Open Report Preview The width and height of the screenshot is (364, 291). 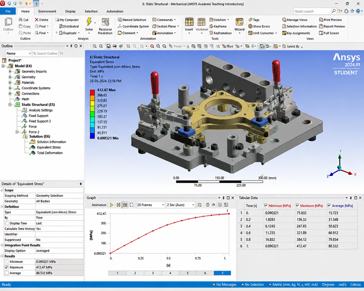(x=332, y=26)
